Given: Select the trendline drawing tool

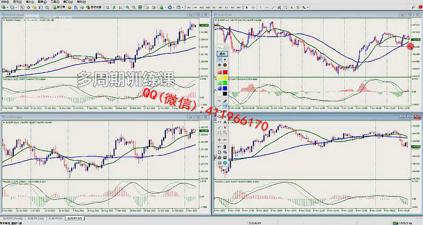Looking at the screenshot, I should tap(273, 7).
